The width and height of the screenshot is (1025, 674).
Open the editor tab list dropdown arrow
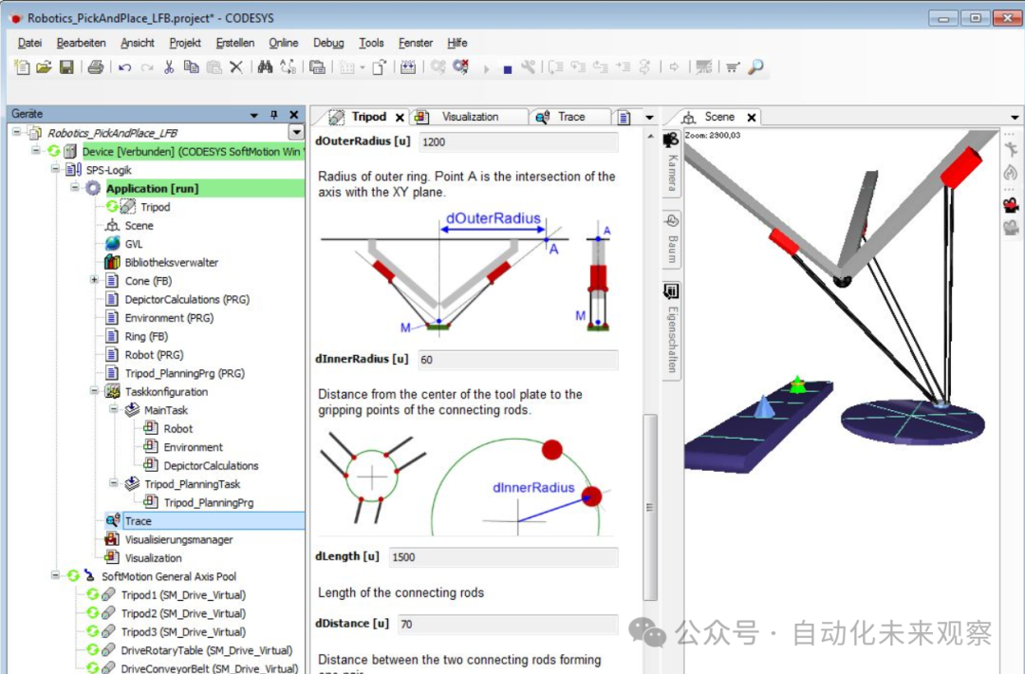pos(650,118)
